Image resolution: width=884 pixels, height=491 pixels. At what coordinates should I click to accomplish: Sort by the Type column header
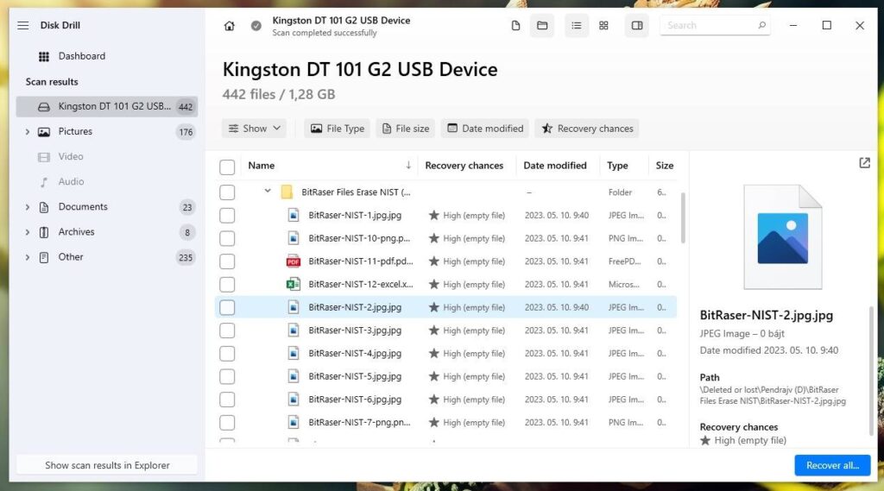617,165
